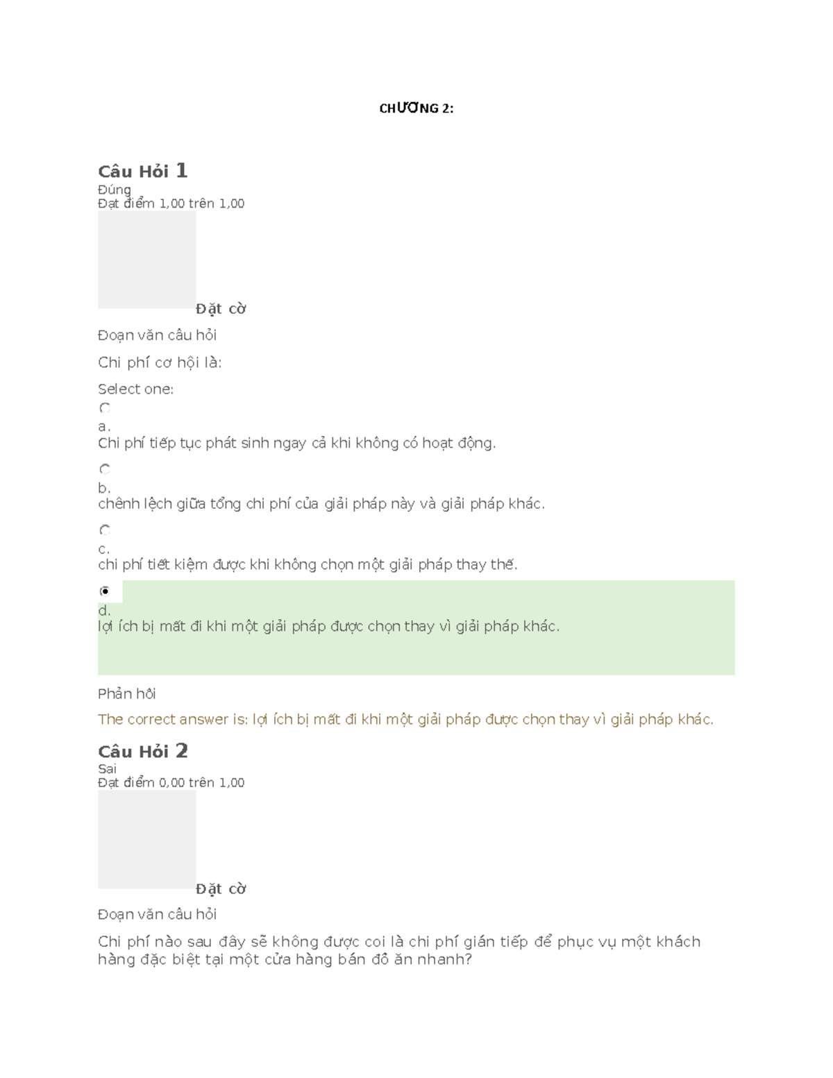833x1078 pixels.
Task: Click the gray flag image under Câu Hỏi 1
Action: pyautogui.click(x=146, y=260)
